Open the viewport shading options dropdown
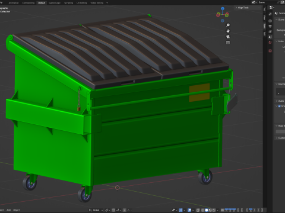Image resolution: width=285 pixels, height=213 pixels. point(217,210)
